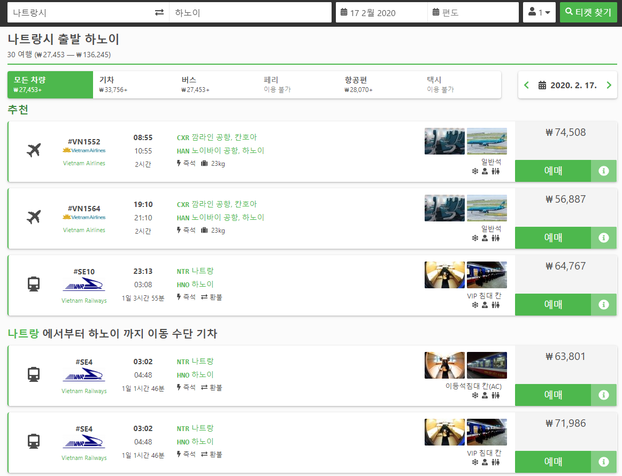The height and width of the screenshot is (476, 622).
Task: Open the staff lineup thumbnail for ₩71,986 SE4
Action: 487,432
